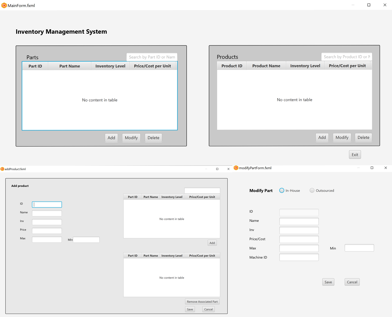
Task: Click the Search by Part ID field
Action: (152, 57)
